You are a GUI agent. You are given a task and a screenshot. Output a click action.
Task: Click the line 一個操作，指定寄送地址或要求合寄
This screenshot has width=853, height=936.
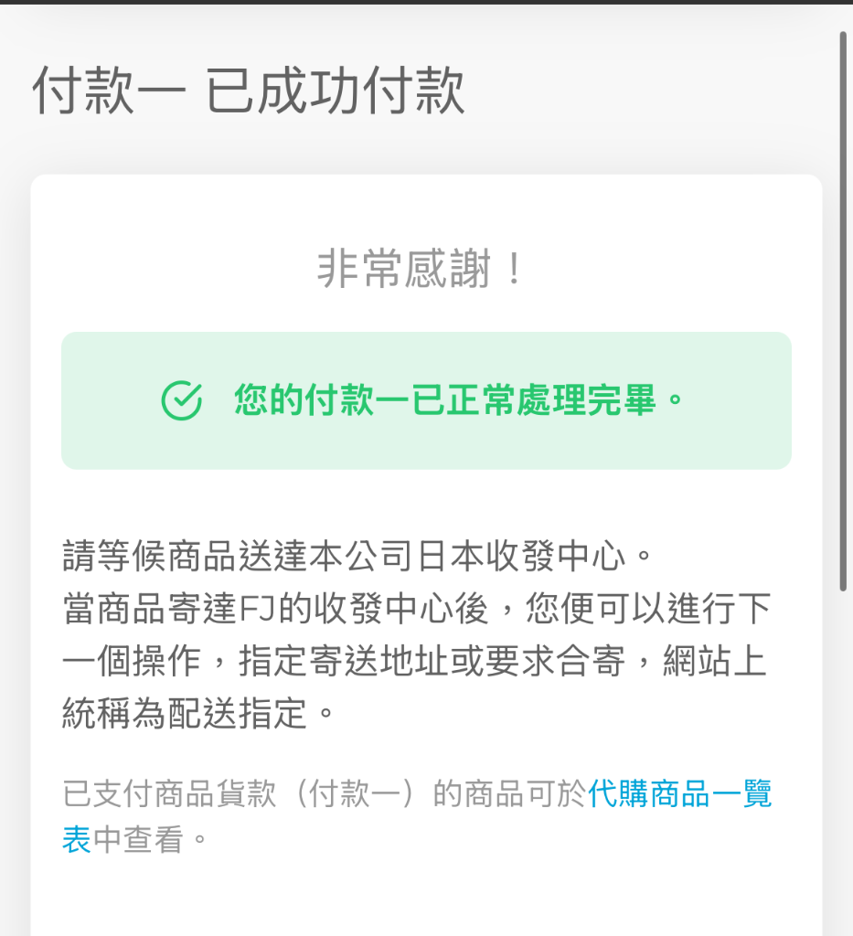click(344, 661)
